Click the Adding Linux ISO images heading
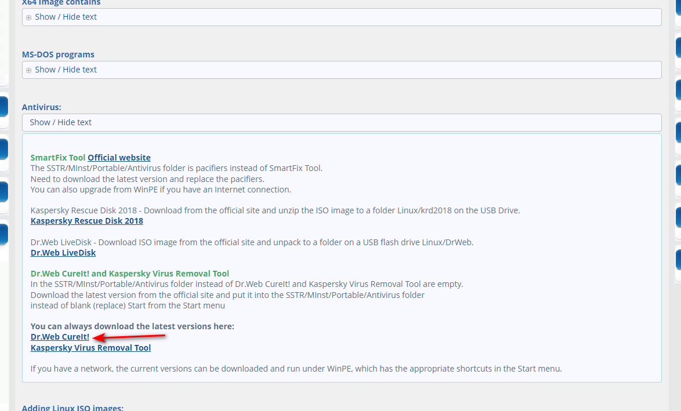 coord(73,408)
